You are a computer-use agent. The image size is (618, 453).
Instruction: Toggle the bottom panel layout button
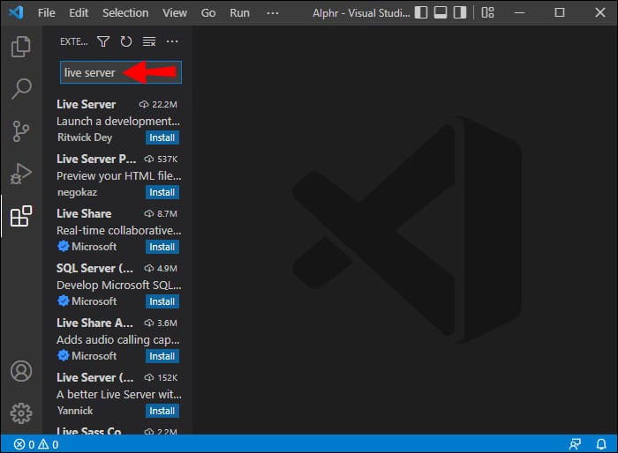[x=441, y=13]
